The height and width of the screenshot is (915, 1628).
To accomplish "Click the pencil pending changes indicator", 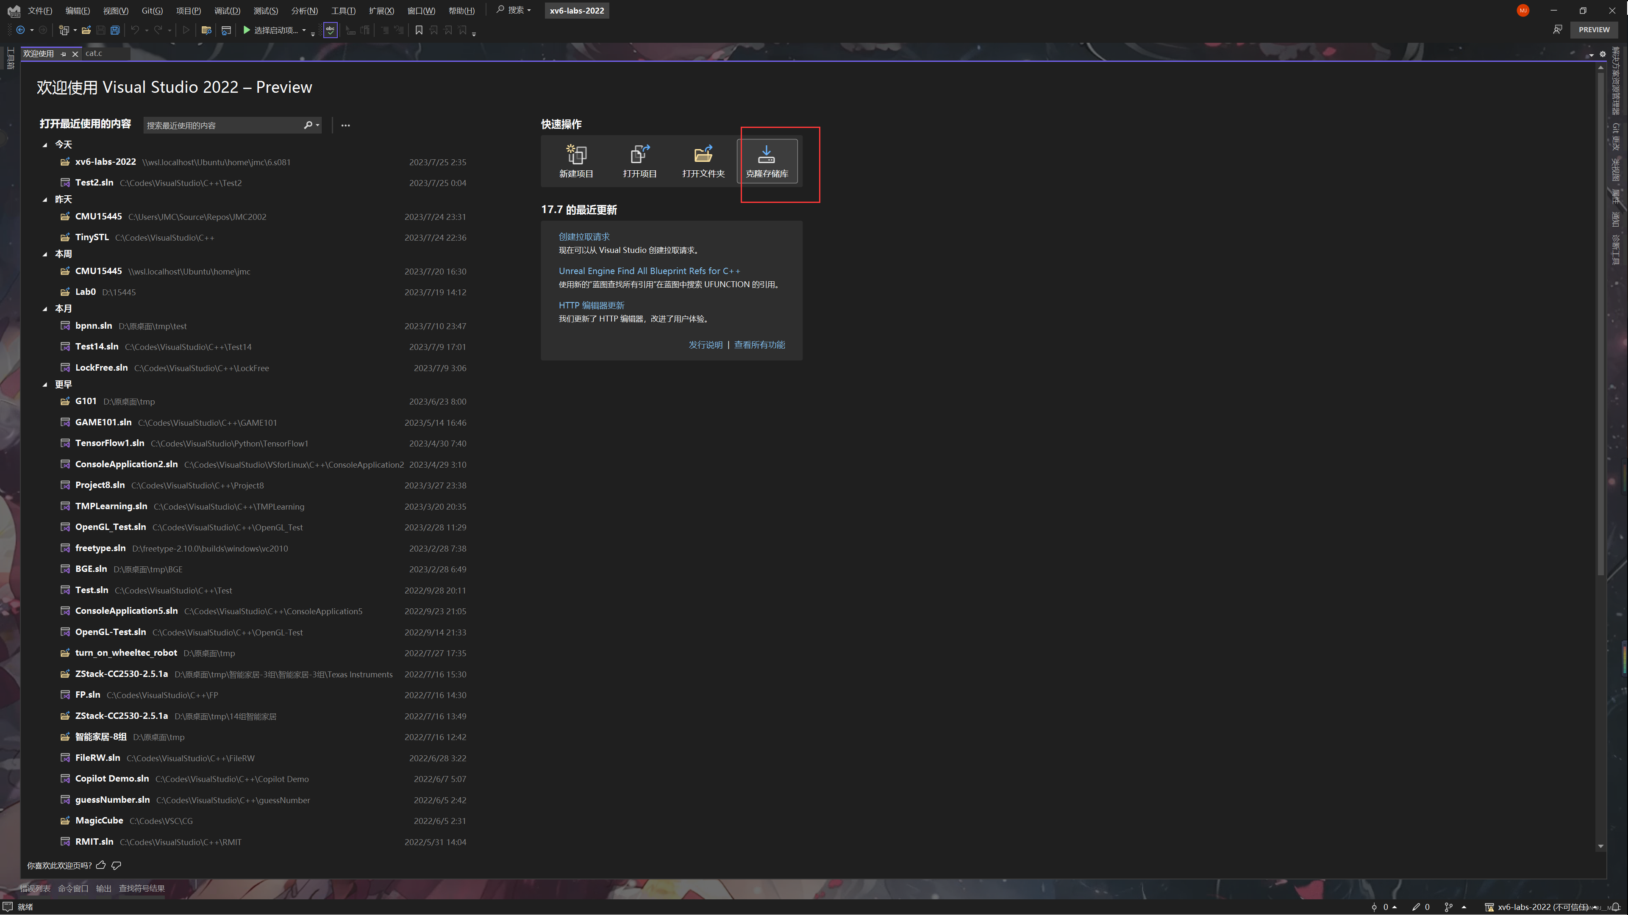I will point(1421,907).
